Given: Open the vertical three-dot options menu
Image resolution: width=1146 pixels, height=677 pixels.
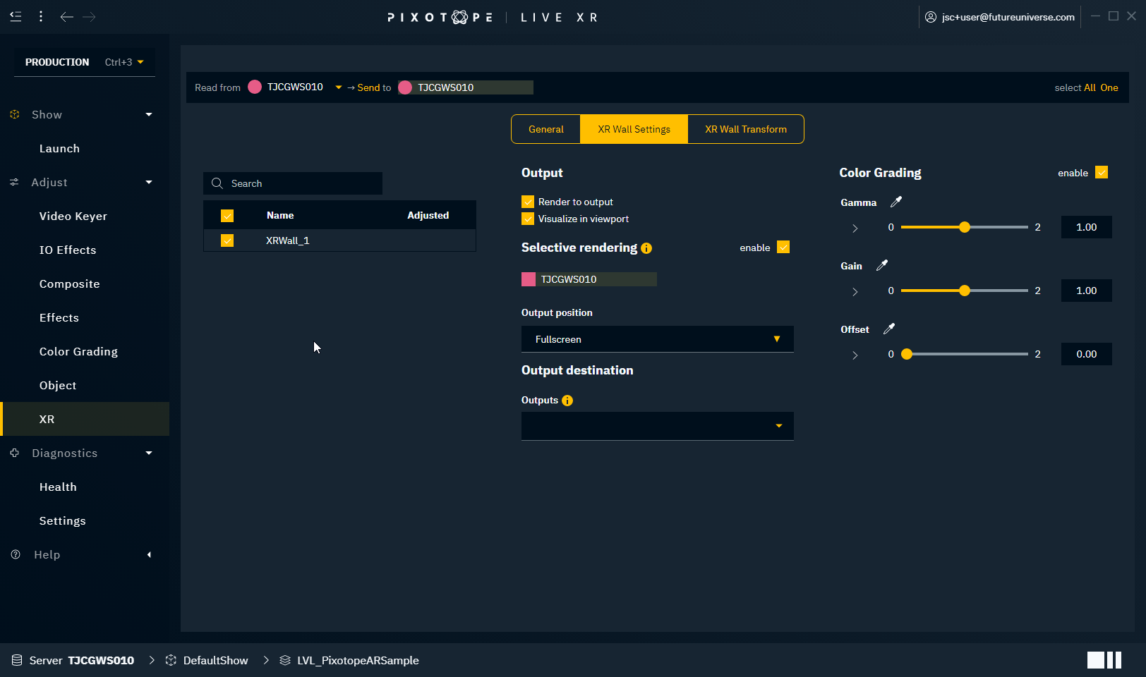Looking at the screenshot, I should pos(41,16).
